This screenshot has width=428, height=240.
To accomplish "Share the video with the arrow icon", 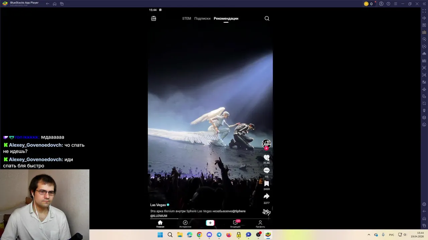I will pos(266,196).
